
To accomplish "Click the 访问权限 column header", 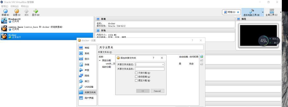I will (194, 57).
